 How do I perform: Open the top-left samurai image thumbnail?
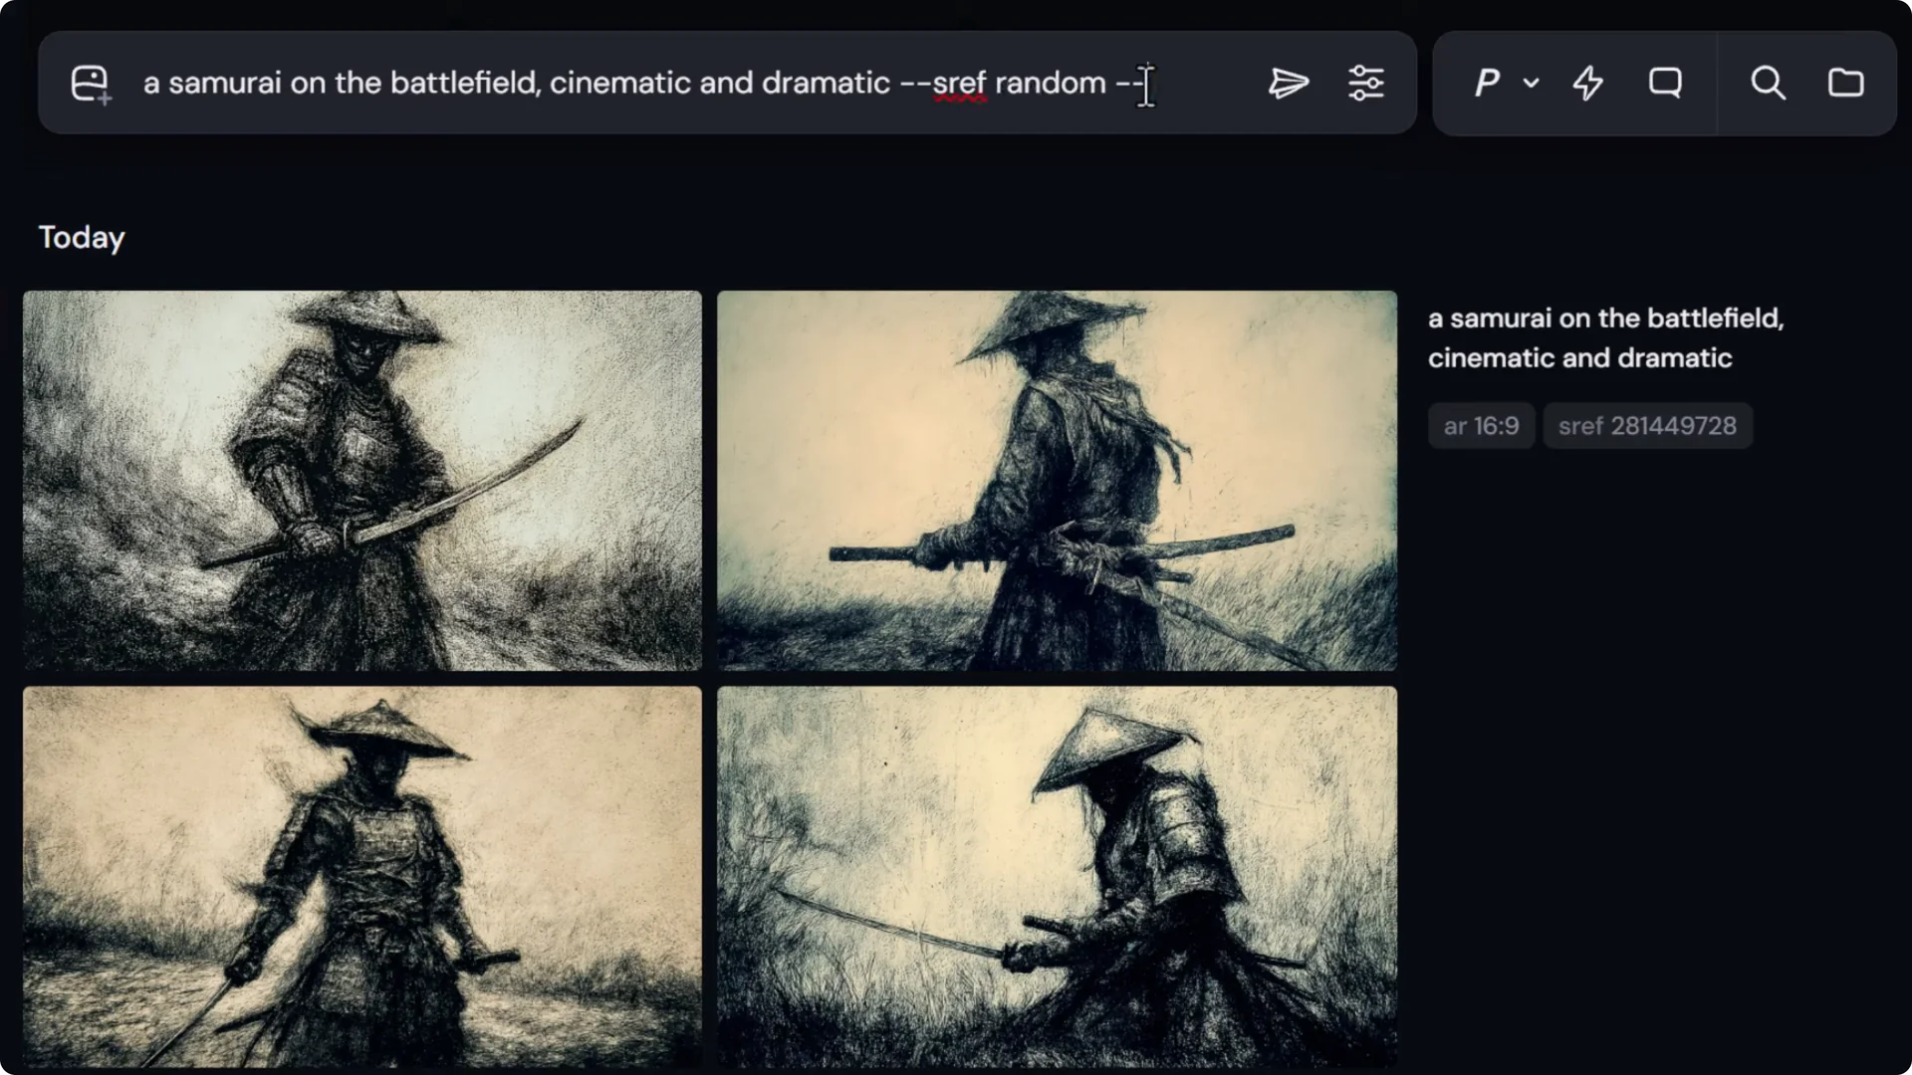point(362,480)
